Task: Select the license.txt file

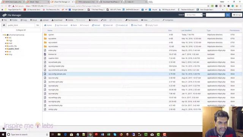Action: 142,54
